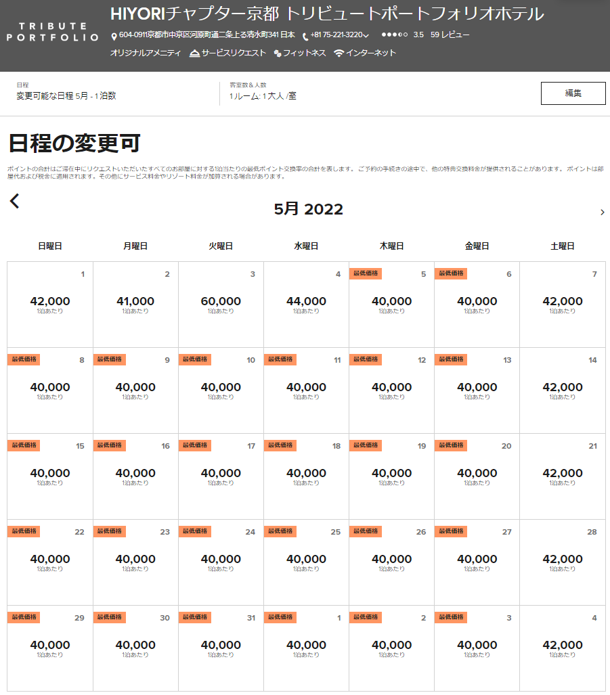Go to previous month with left arrow
The height and width of the screenshot is (695, 610).
[x=15, y=201]
